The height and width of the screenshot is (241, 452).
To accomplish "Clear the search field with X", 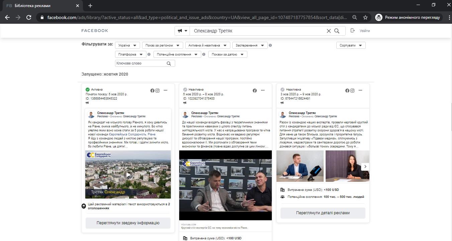I will 329,31.
